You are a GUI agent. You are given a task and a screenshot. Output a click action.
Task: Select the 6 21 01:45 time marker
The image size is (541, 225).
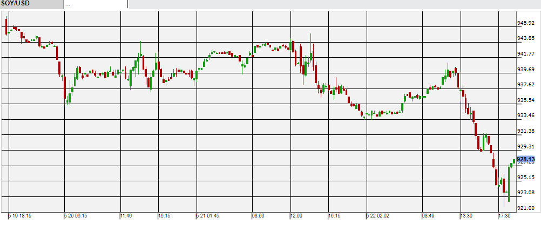click(208, 216)
